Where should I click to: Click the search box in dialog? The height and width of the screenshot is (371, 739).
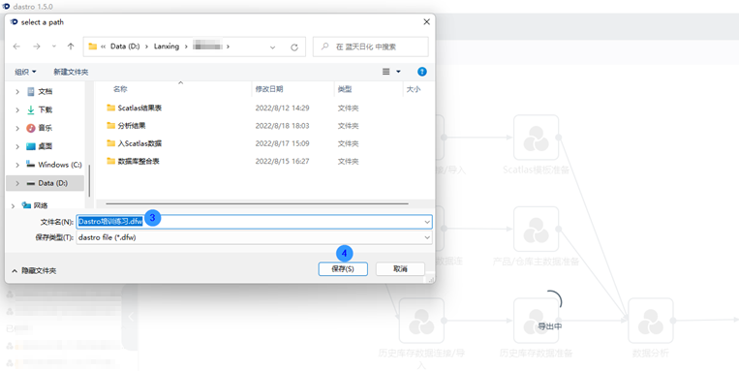pyautogui.click(x=370, y=46)
